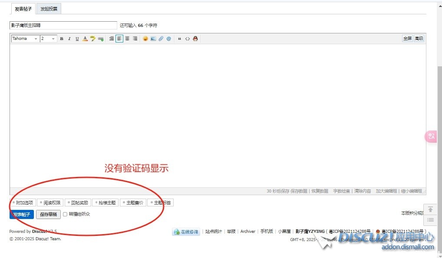Insert an image into the post
The width and height of the screenshot is (442, 258).
point(153,39)
